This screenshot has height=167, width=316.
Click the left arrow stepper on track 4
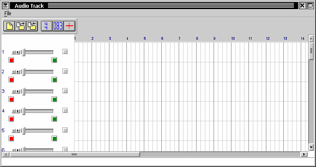(x=14, y=111)
